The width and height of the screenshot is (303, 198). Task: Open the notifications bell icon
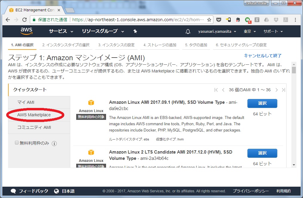(x=188, y=31)
